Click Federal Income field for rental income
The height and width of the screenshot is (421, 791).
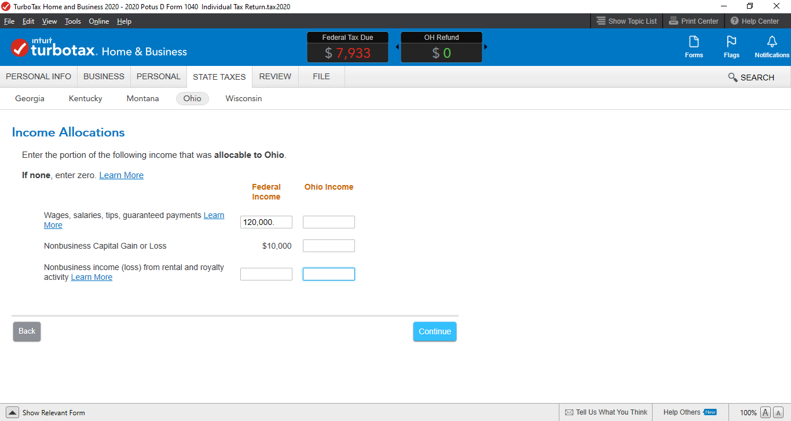coord(266,274)
